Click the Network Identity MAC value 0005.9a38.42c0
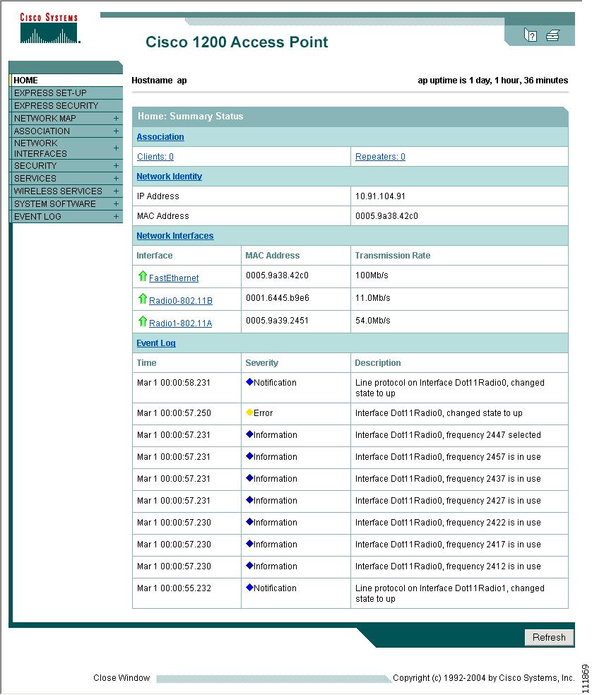Image resolution: width=592 pixels, height=695 pixels. click(386, 216)
